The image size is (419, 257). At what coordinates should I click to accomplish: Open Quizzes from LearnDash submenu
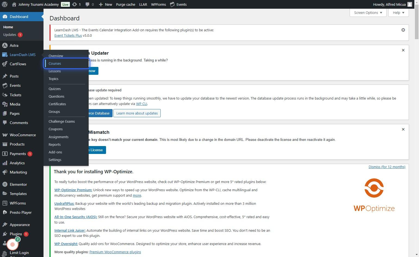[55, 89]
